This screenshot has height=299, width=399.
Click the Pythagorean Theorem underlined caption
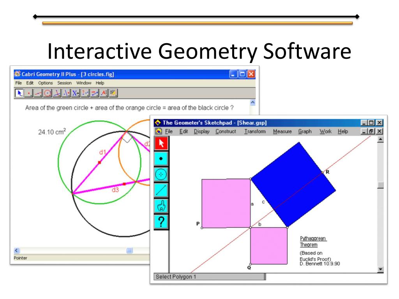tap(313, 241)
